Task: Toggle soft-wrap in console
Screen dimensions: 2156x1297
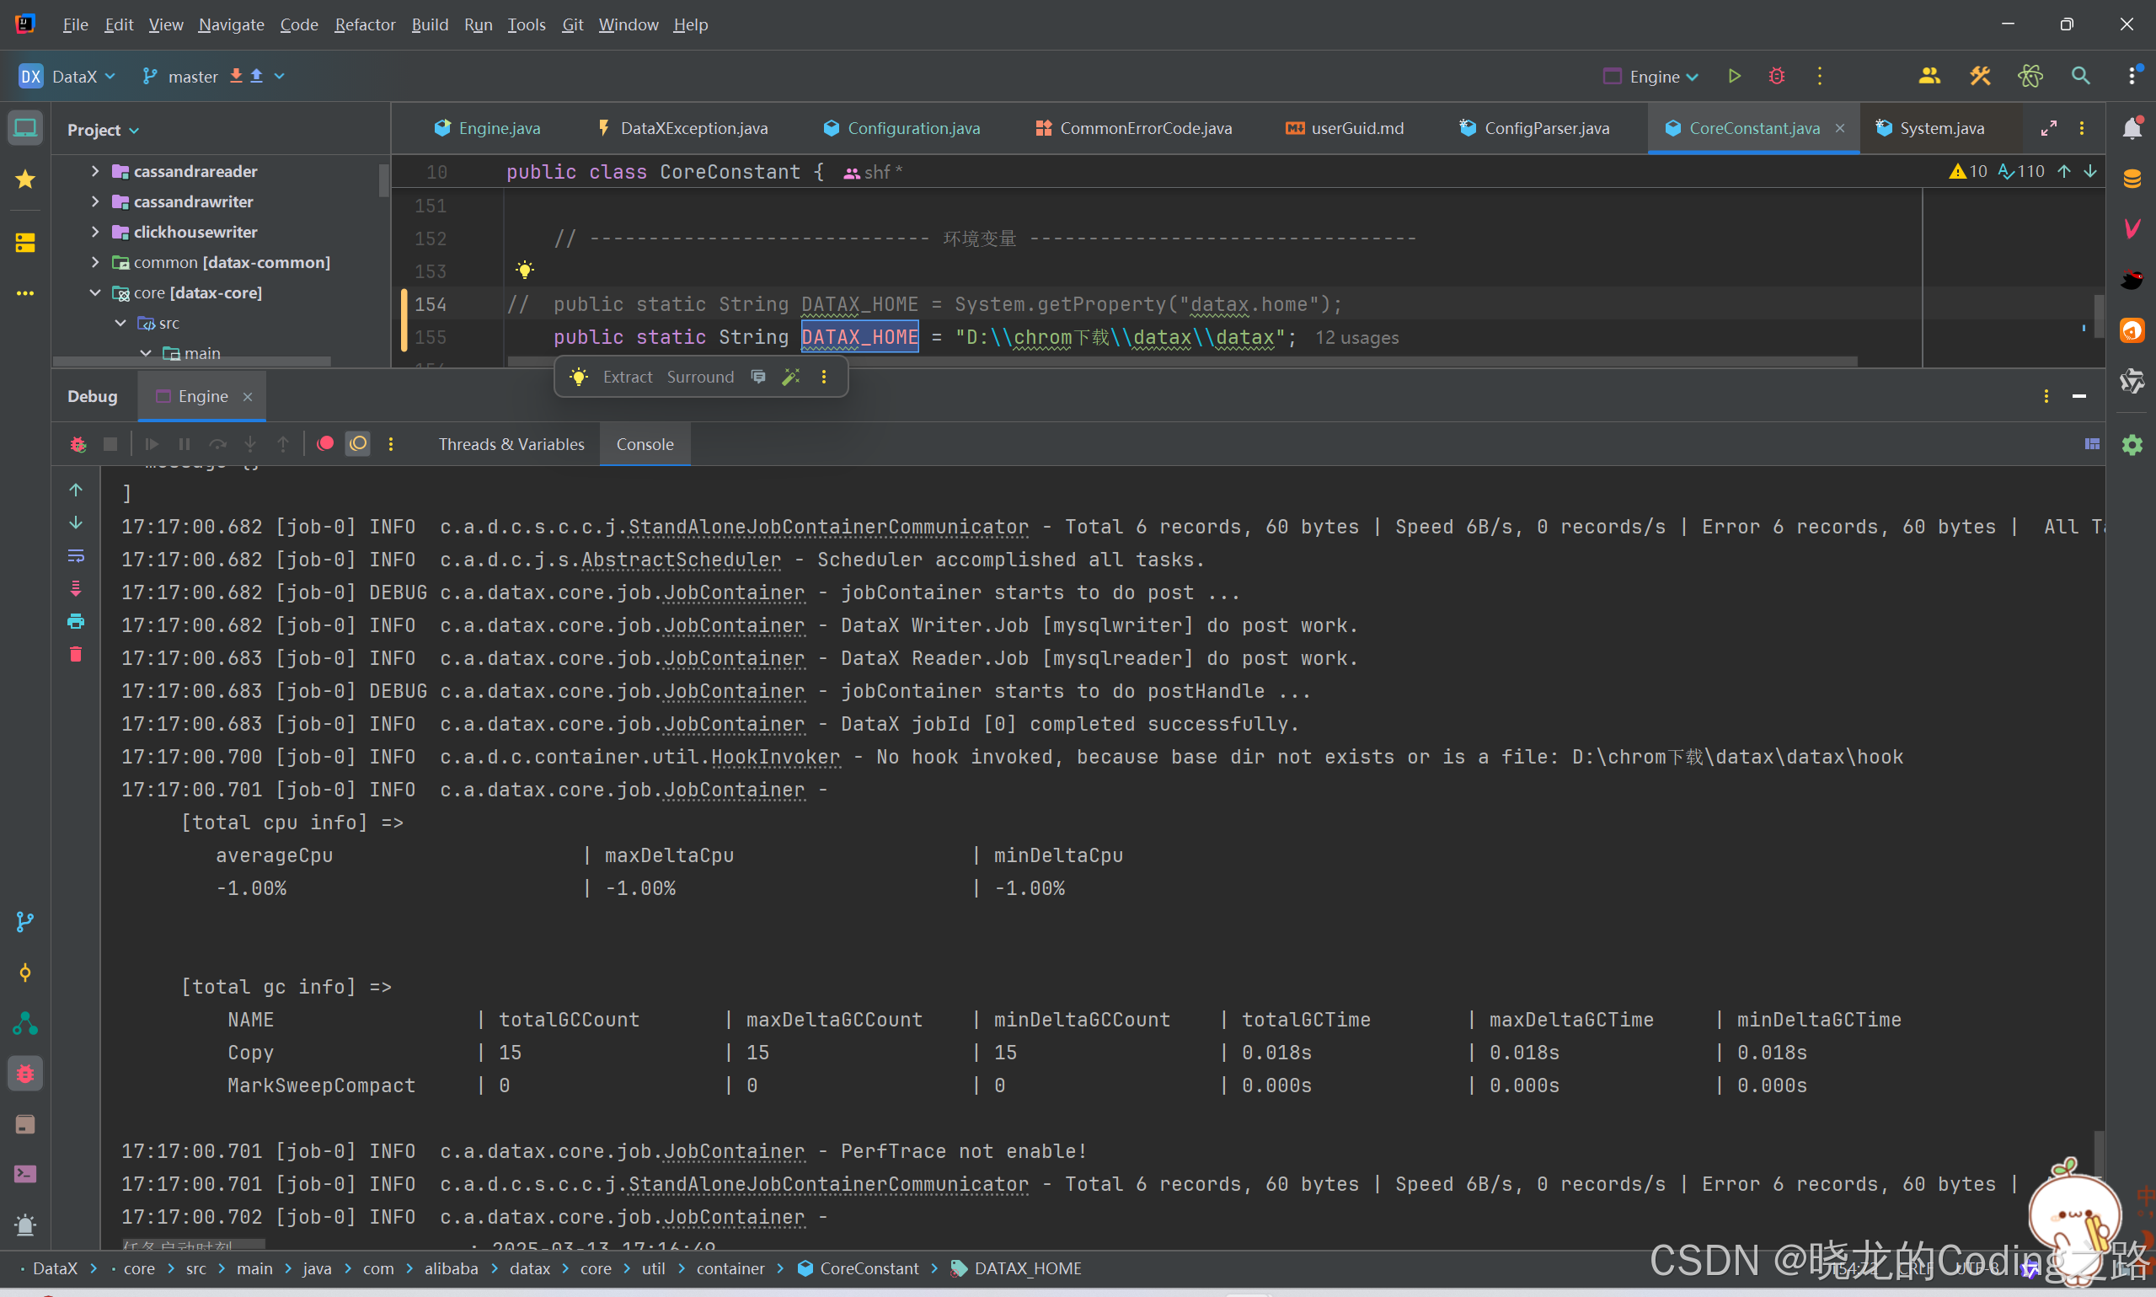Action: point(76,556)
